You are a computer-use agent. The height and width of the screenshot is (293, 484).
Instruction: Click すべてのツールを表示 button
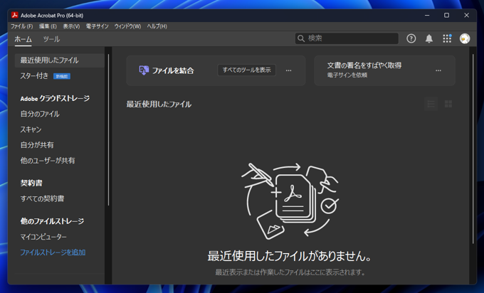point(247,70)
